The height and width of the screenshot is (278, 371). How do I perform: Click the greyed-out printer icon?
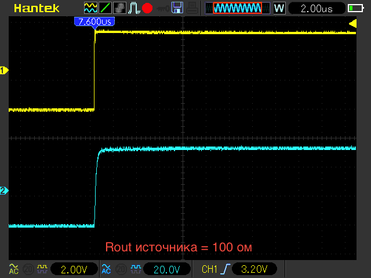pos(192,8)
